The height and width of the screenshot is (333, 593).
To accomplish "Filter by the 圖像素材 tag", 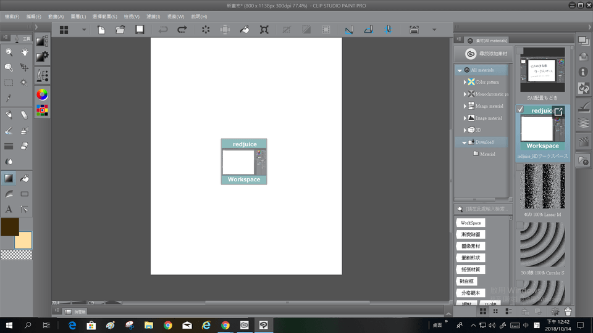I will click(471, 246).
